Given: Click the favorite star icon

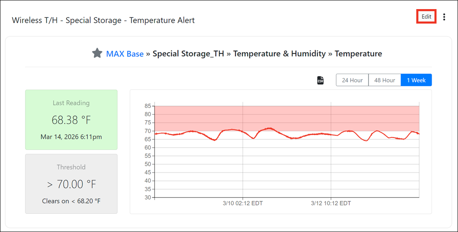Looking at the screenshot, I should click(97, 53).
